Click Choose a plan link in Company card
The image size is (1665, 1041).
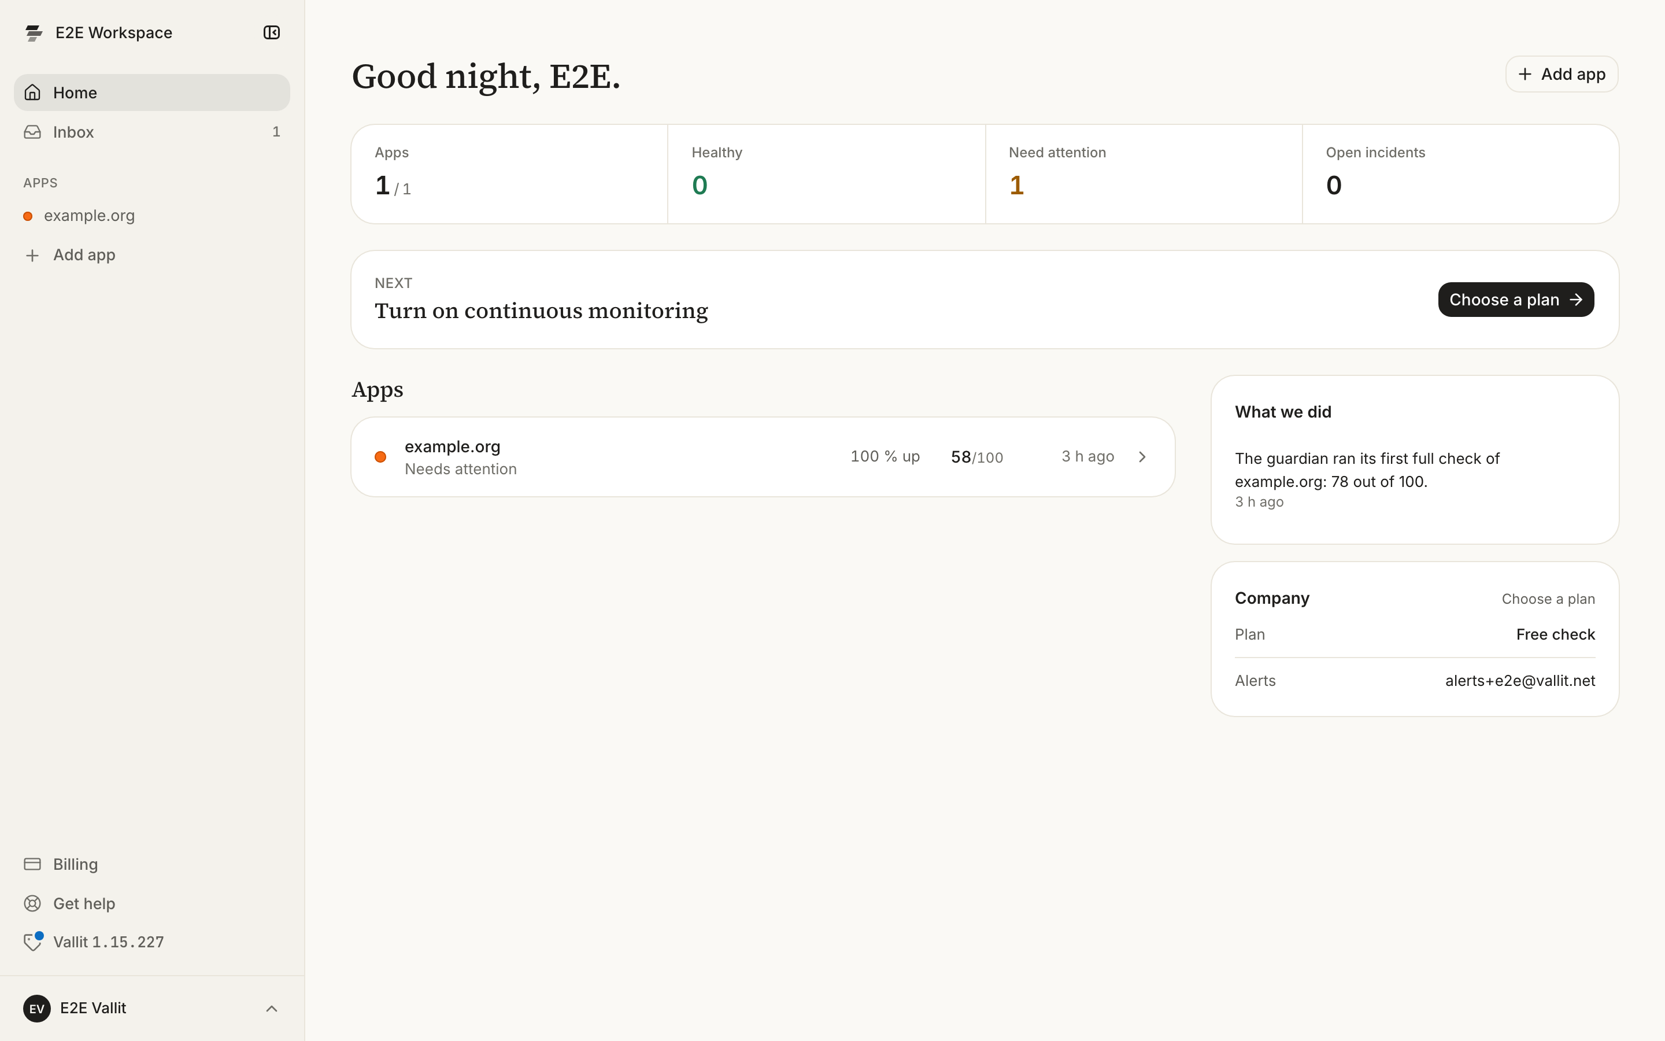pos(1548,599)
